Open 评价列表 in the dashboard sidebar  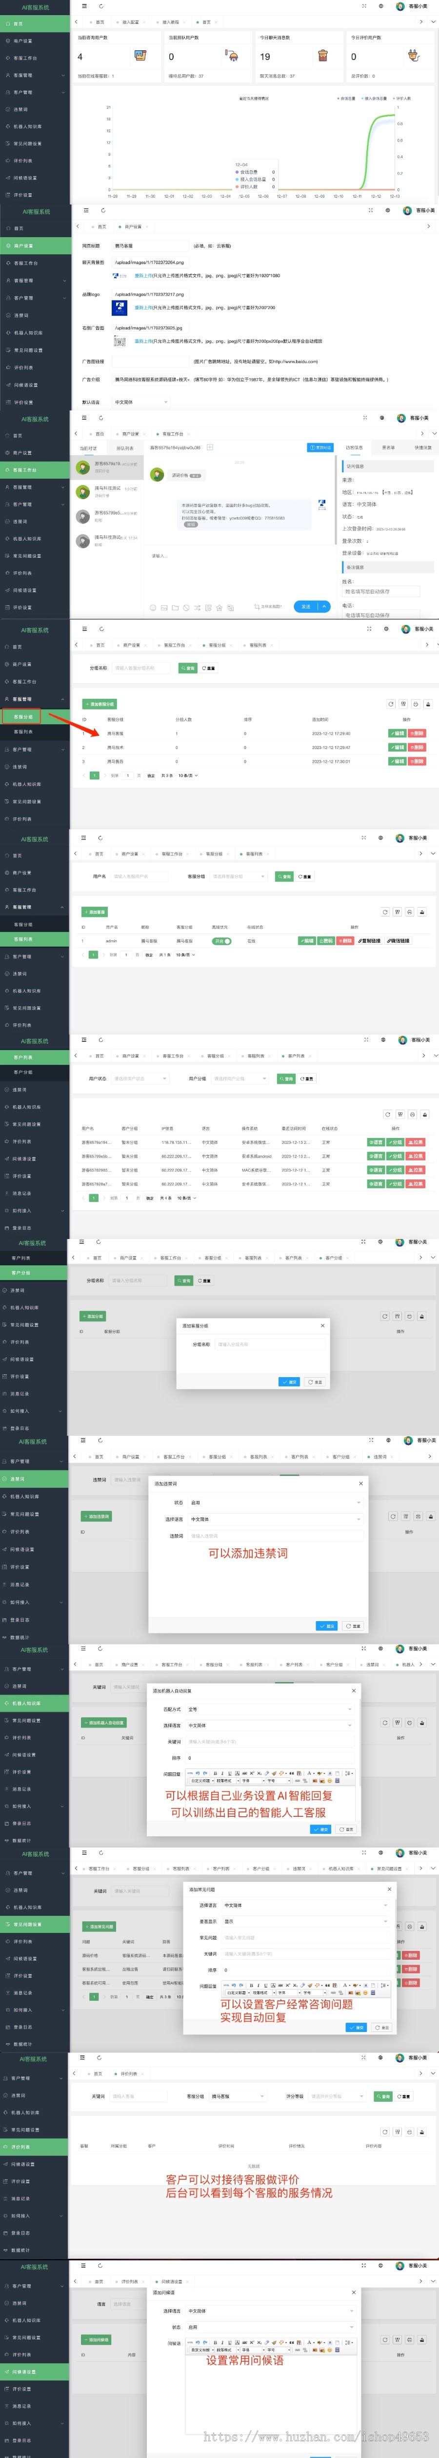tap(34, 160)
